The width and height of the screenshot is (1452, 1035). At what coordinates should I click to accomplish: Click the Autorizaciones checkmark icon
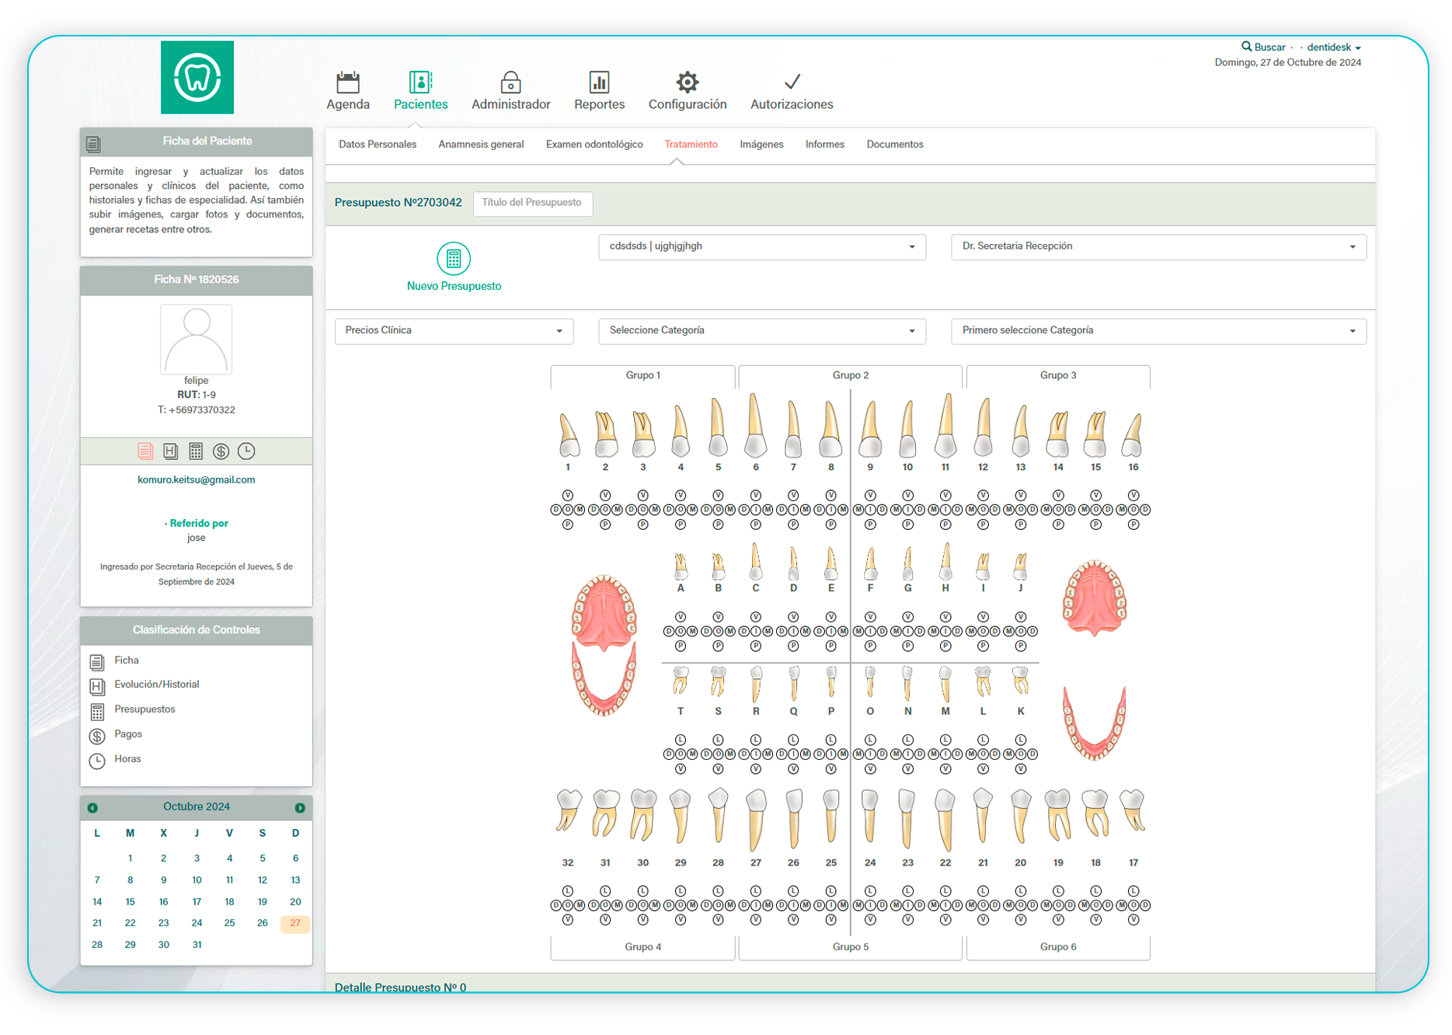791,82
